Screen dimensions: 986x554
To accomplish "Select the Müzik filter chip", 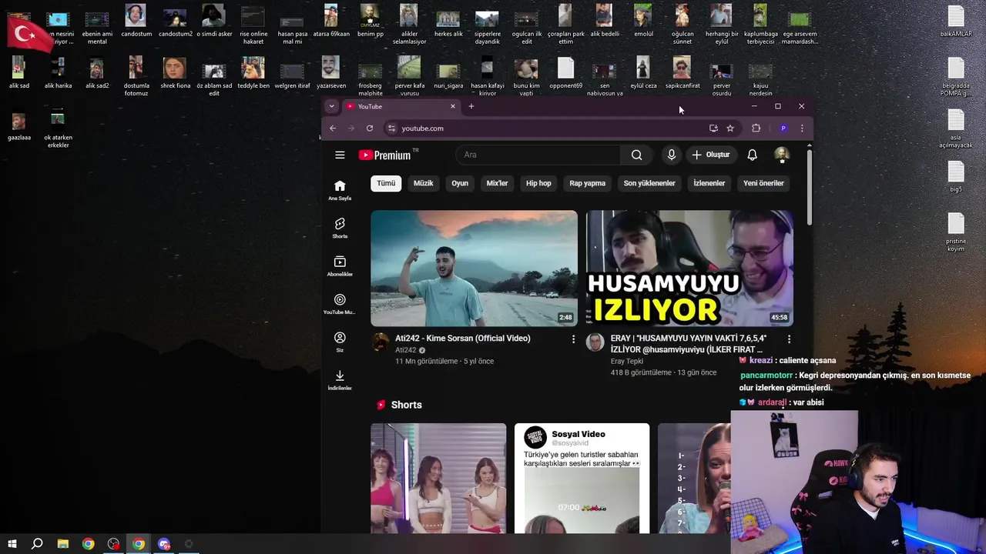I will click(424, 183).
